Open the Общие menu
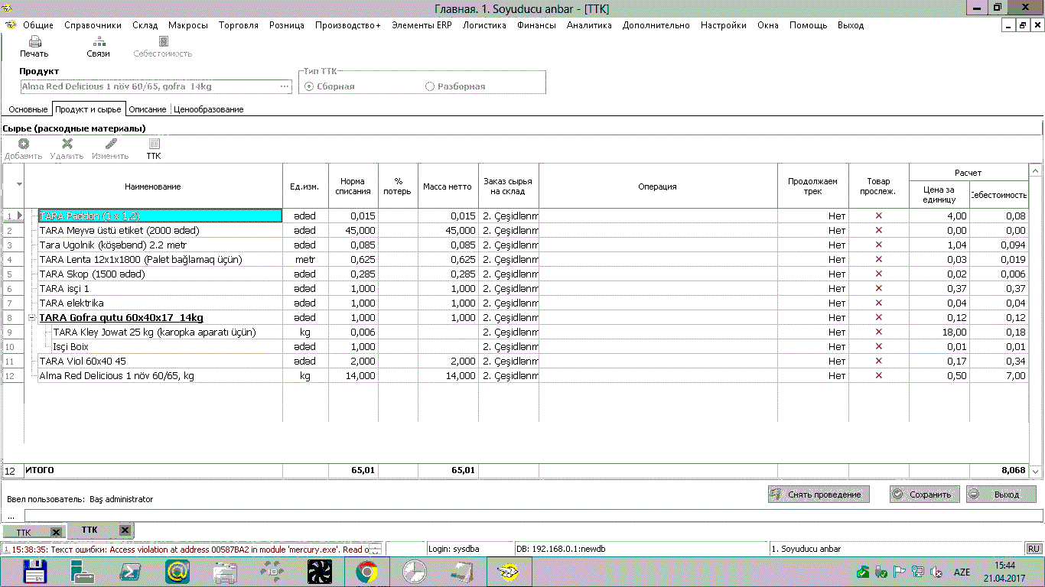 38,25
